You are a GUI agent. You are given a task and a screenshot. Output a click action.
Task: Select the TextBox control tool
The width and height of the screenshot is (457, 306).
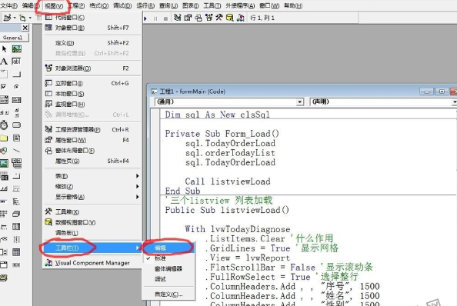coord(16,62)
